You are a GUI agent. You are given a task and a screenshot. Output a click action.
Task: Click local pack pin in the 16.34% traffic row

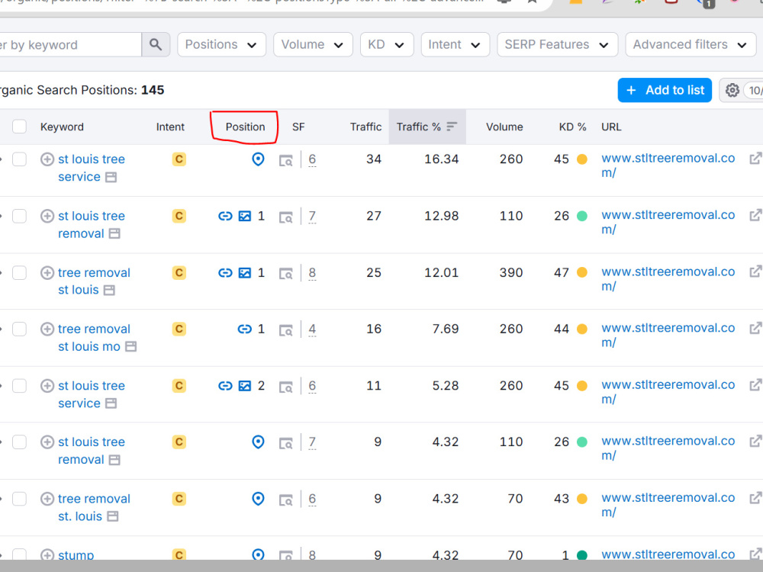tap(259, 159)
